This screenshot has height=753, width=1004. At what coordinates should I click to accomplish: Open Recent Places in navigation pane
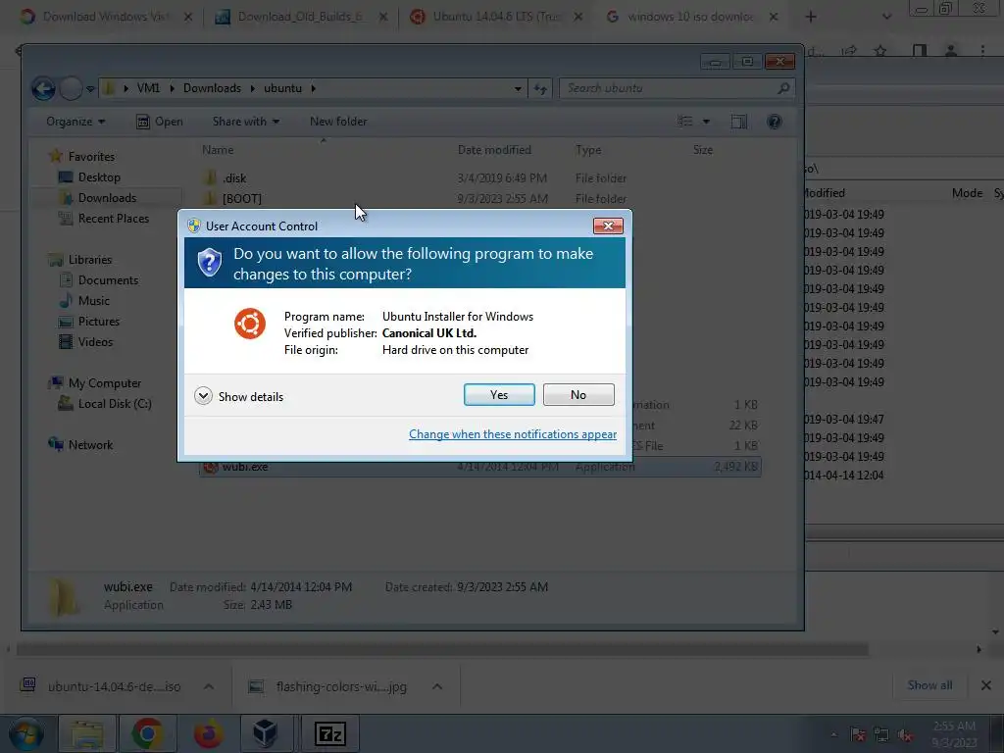(103, 219)
